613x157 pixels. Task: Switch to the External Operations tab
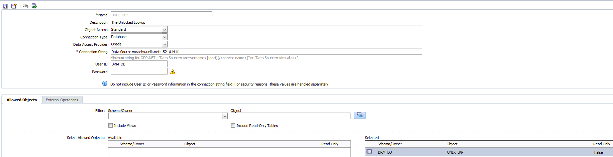62,100
